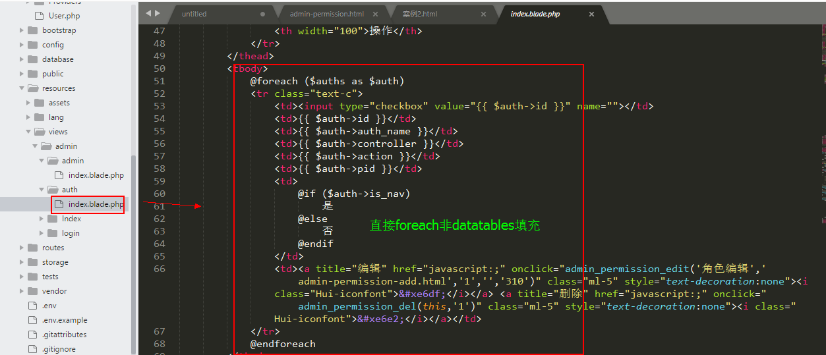Collapse the resources folder
Image resolution: width=826 pixels, height=355 pixels.
(22, 88)
